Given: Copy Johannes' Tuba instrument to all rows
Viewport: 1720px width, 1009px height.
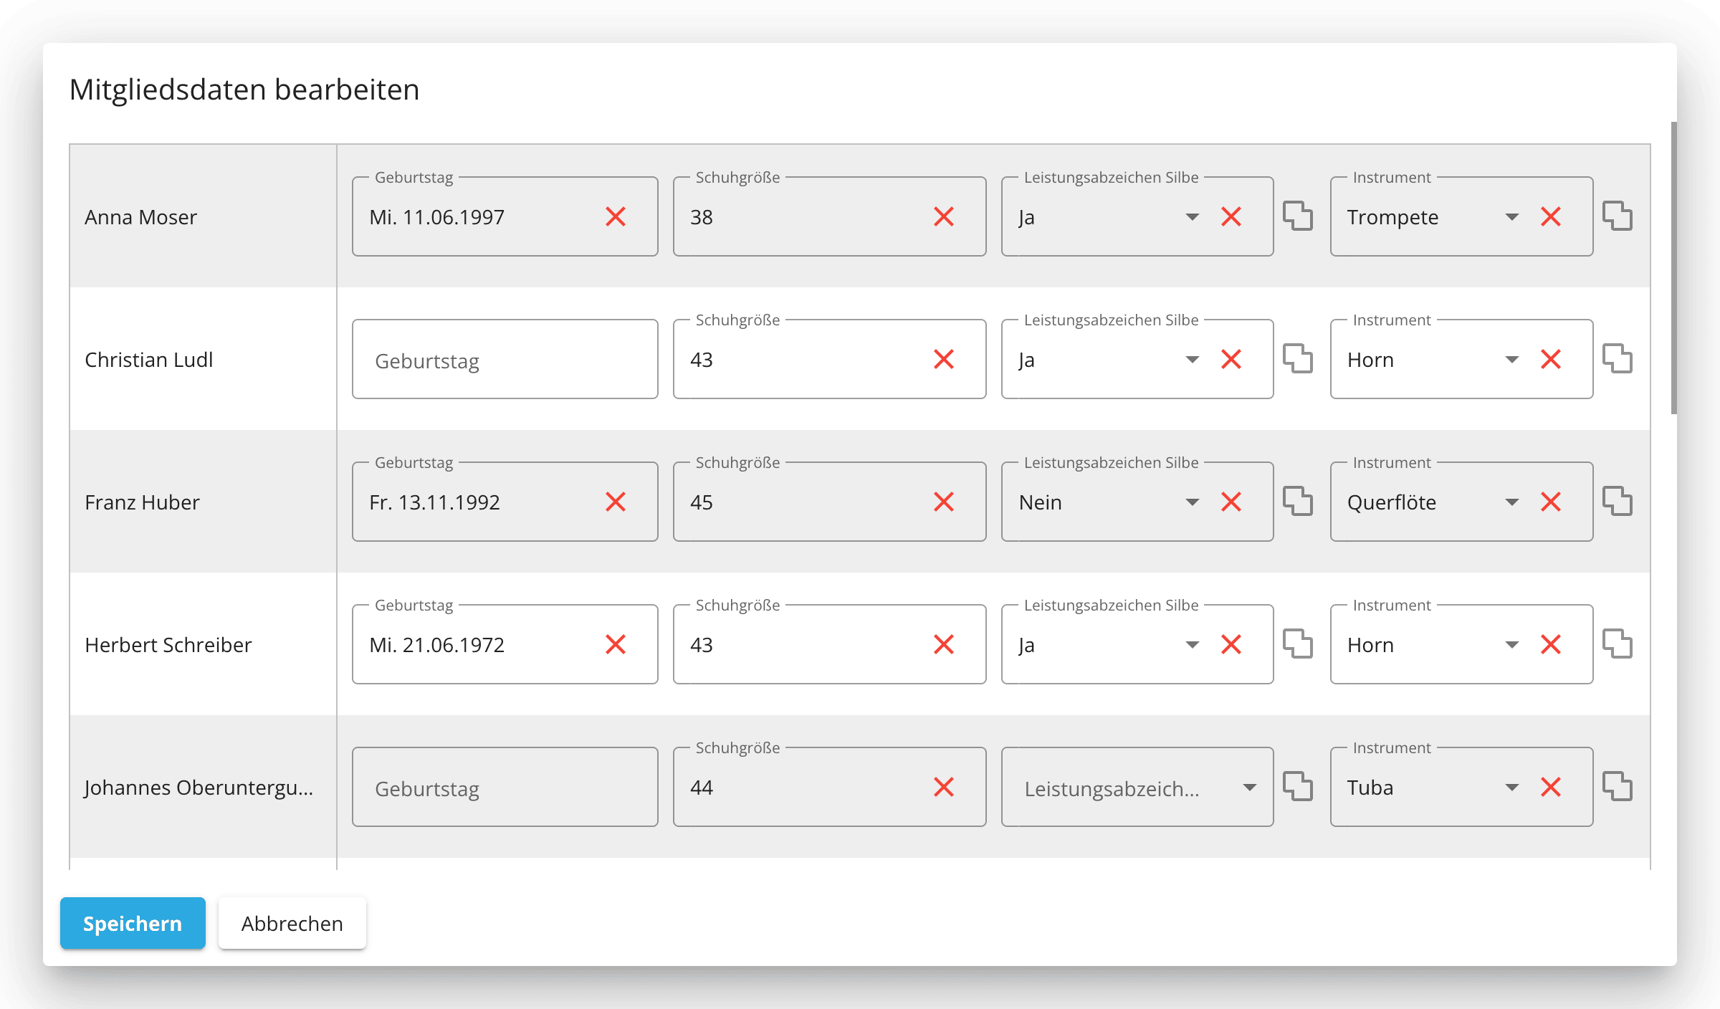Looking at the screenshot, I should click(x=1617, y=787).
